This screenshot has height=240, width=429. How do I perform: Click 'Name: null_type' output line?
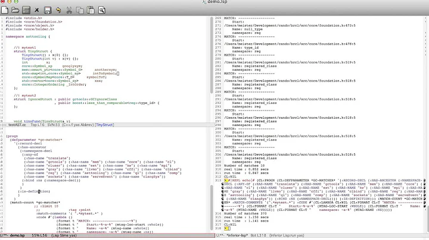point(247,29)
